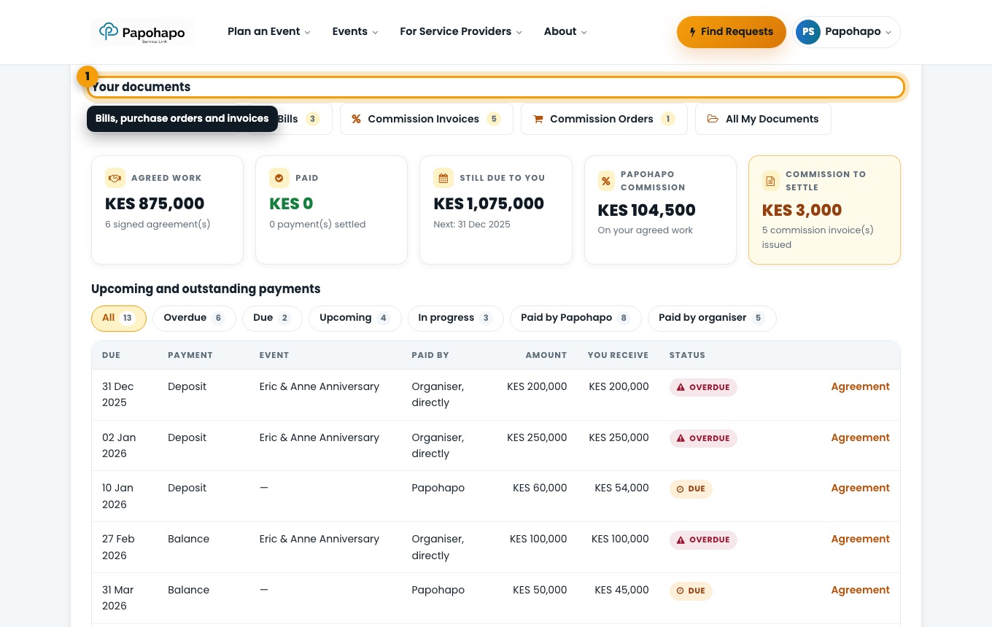992x627 pixels.
Task: Click the cart icon beside Commission Orders
Action: [538, 119]
